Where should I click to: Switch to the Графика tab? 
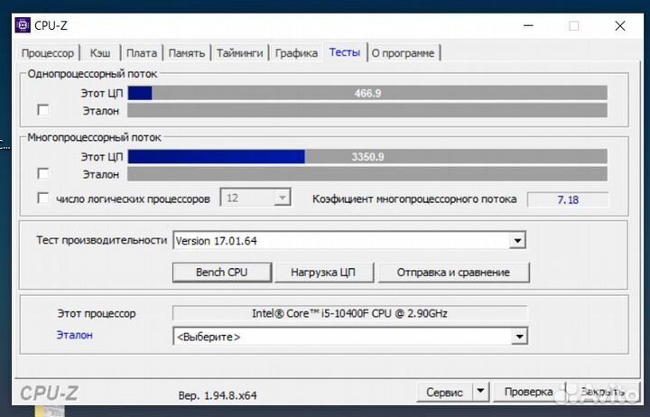296,53
